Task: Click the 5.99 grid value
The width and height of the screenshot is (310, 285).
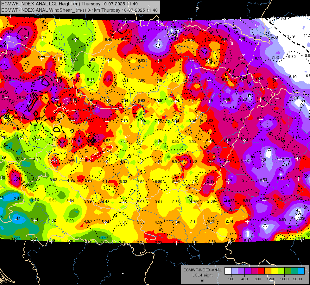Action: 283,219
